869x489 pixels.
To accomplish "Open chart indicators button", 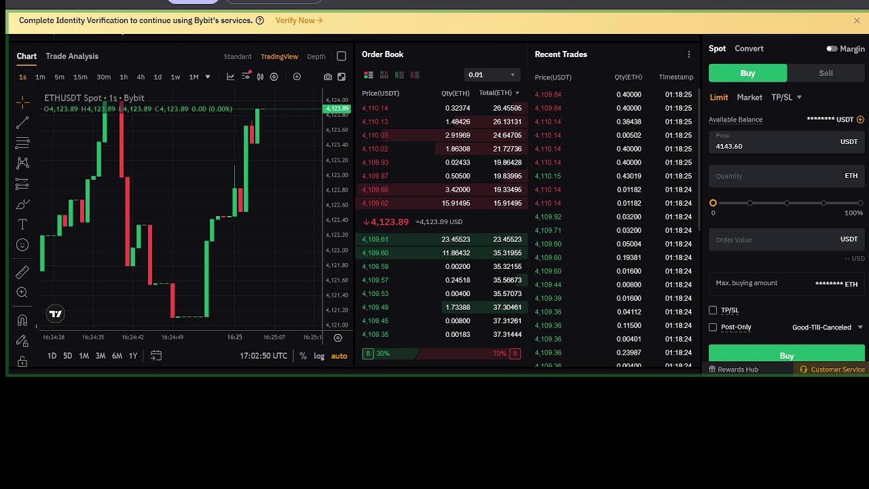I will coord(230,77).
